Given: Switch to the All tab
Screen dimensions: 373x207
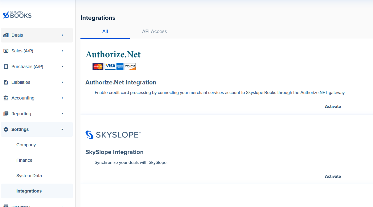Looking at the screenshot, I should point(105,31).
